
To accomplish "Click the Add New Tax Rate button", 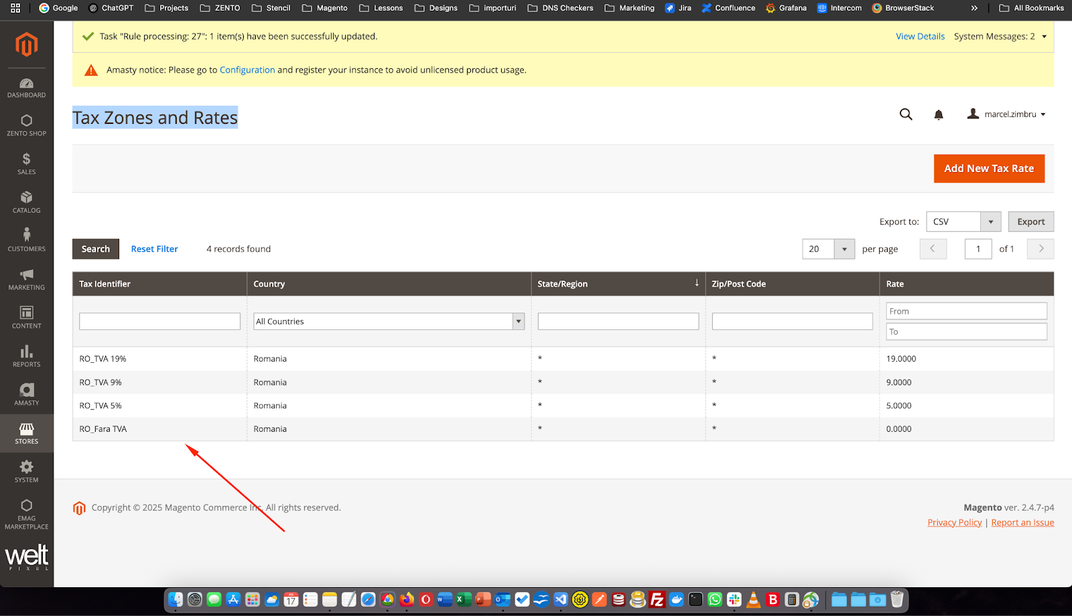I will tap(989, 169).
